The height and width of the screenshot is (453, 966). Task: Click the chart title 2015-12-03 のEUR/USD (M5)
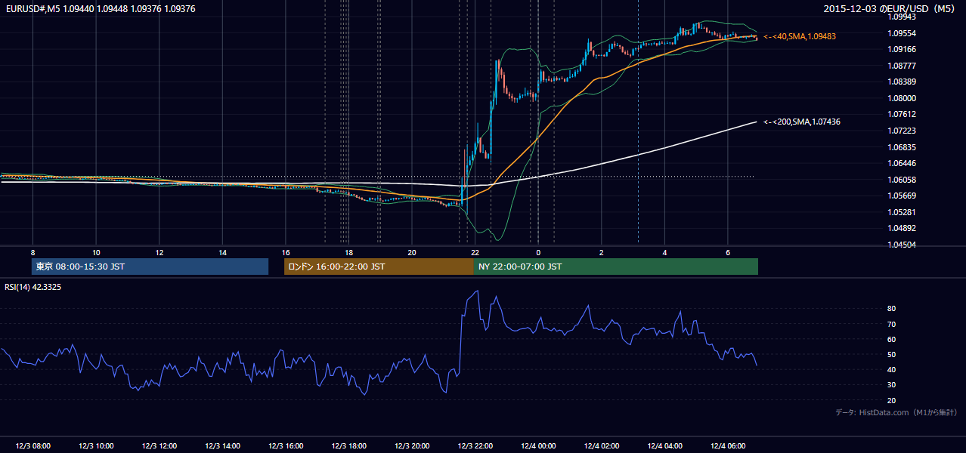[890, 9]
